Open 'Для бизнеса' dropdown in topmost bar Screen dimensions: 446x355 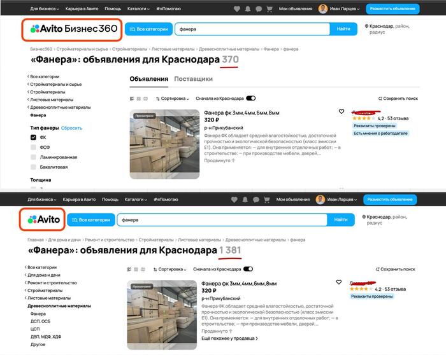(x=45, y=9)
